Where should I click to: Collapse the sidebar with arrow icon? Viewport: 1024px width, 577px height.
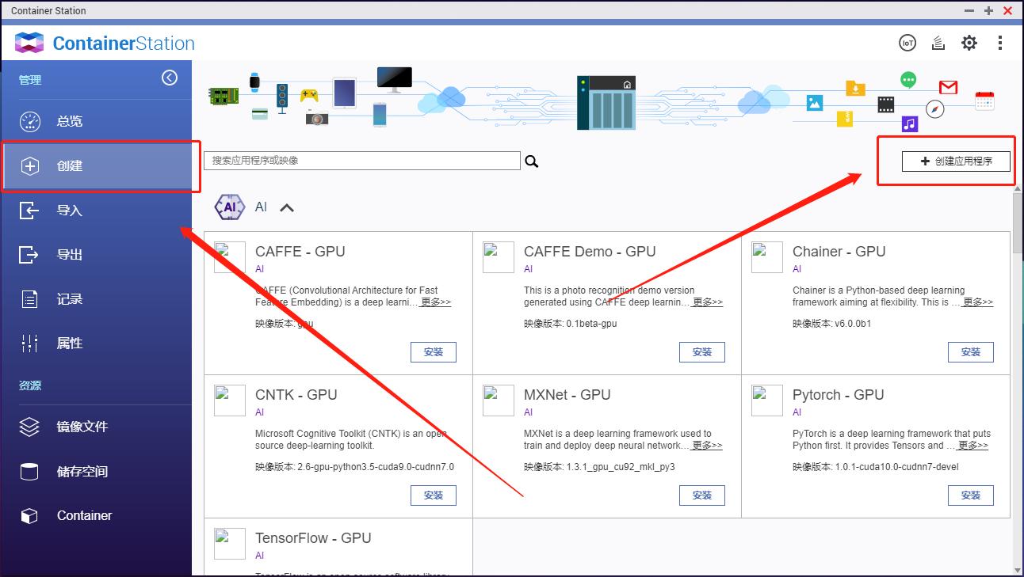pos(170,78)
